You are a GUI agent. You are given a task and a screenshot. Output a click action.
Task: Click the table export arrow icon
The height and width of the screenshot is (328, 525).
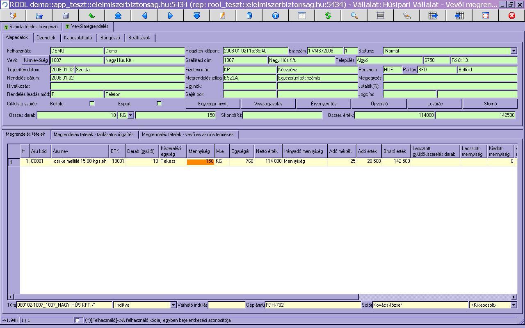point(433,16)
